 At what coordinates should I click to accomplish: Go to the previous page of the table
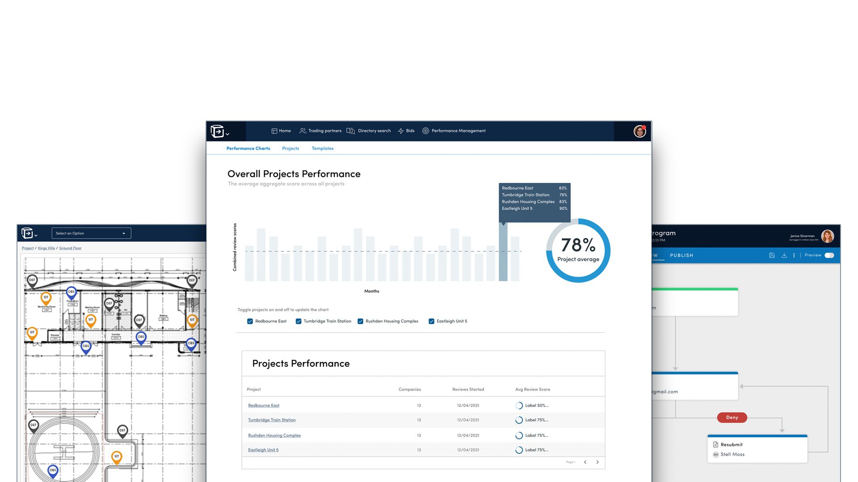click(x=585, y=462)
